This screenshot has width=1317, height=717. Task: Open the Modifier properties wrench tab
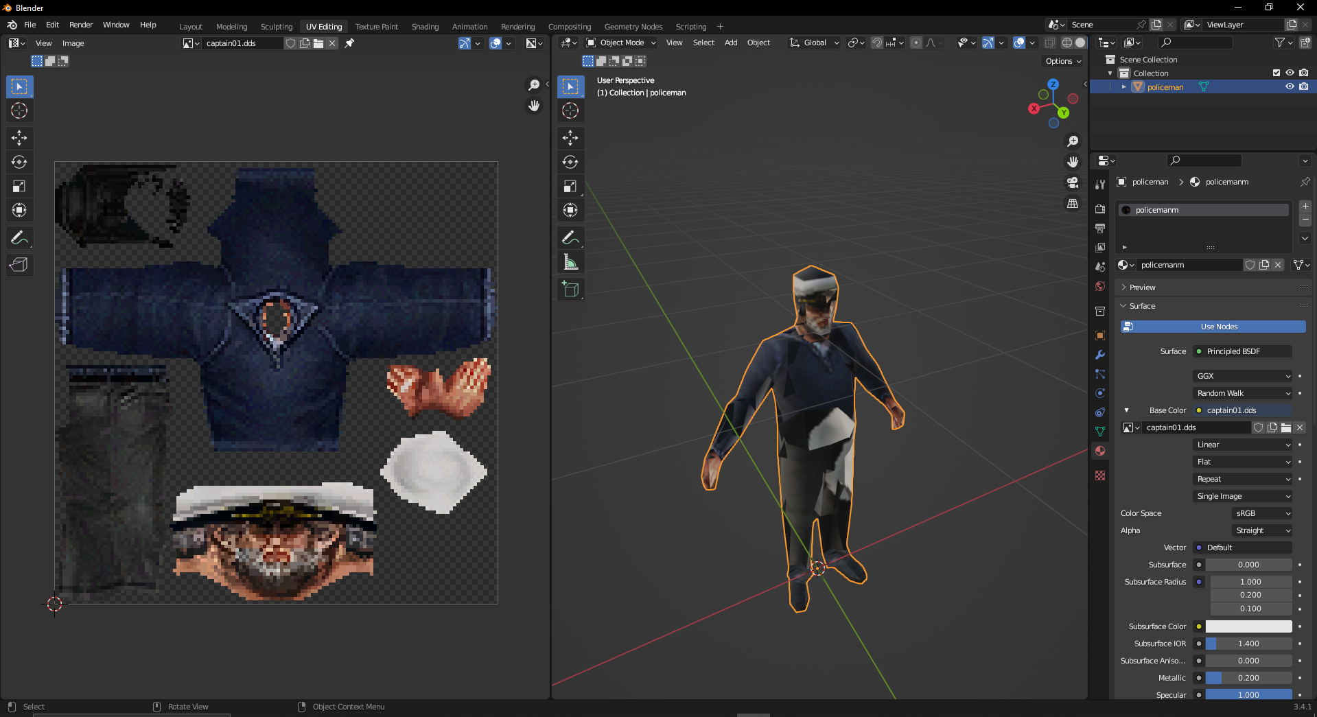pos(1100,355)
